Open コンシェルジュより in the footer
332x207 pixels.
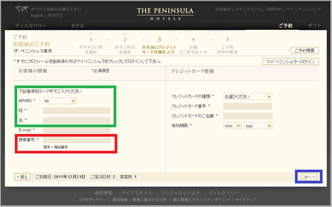(x=181, y=193)
